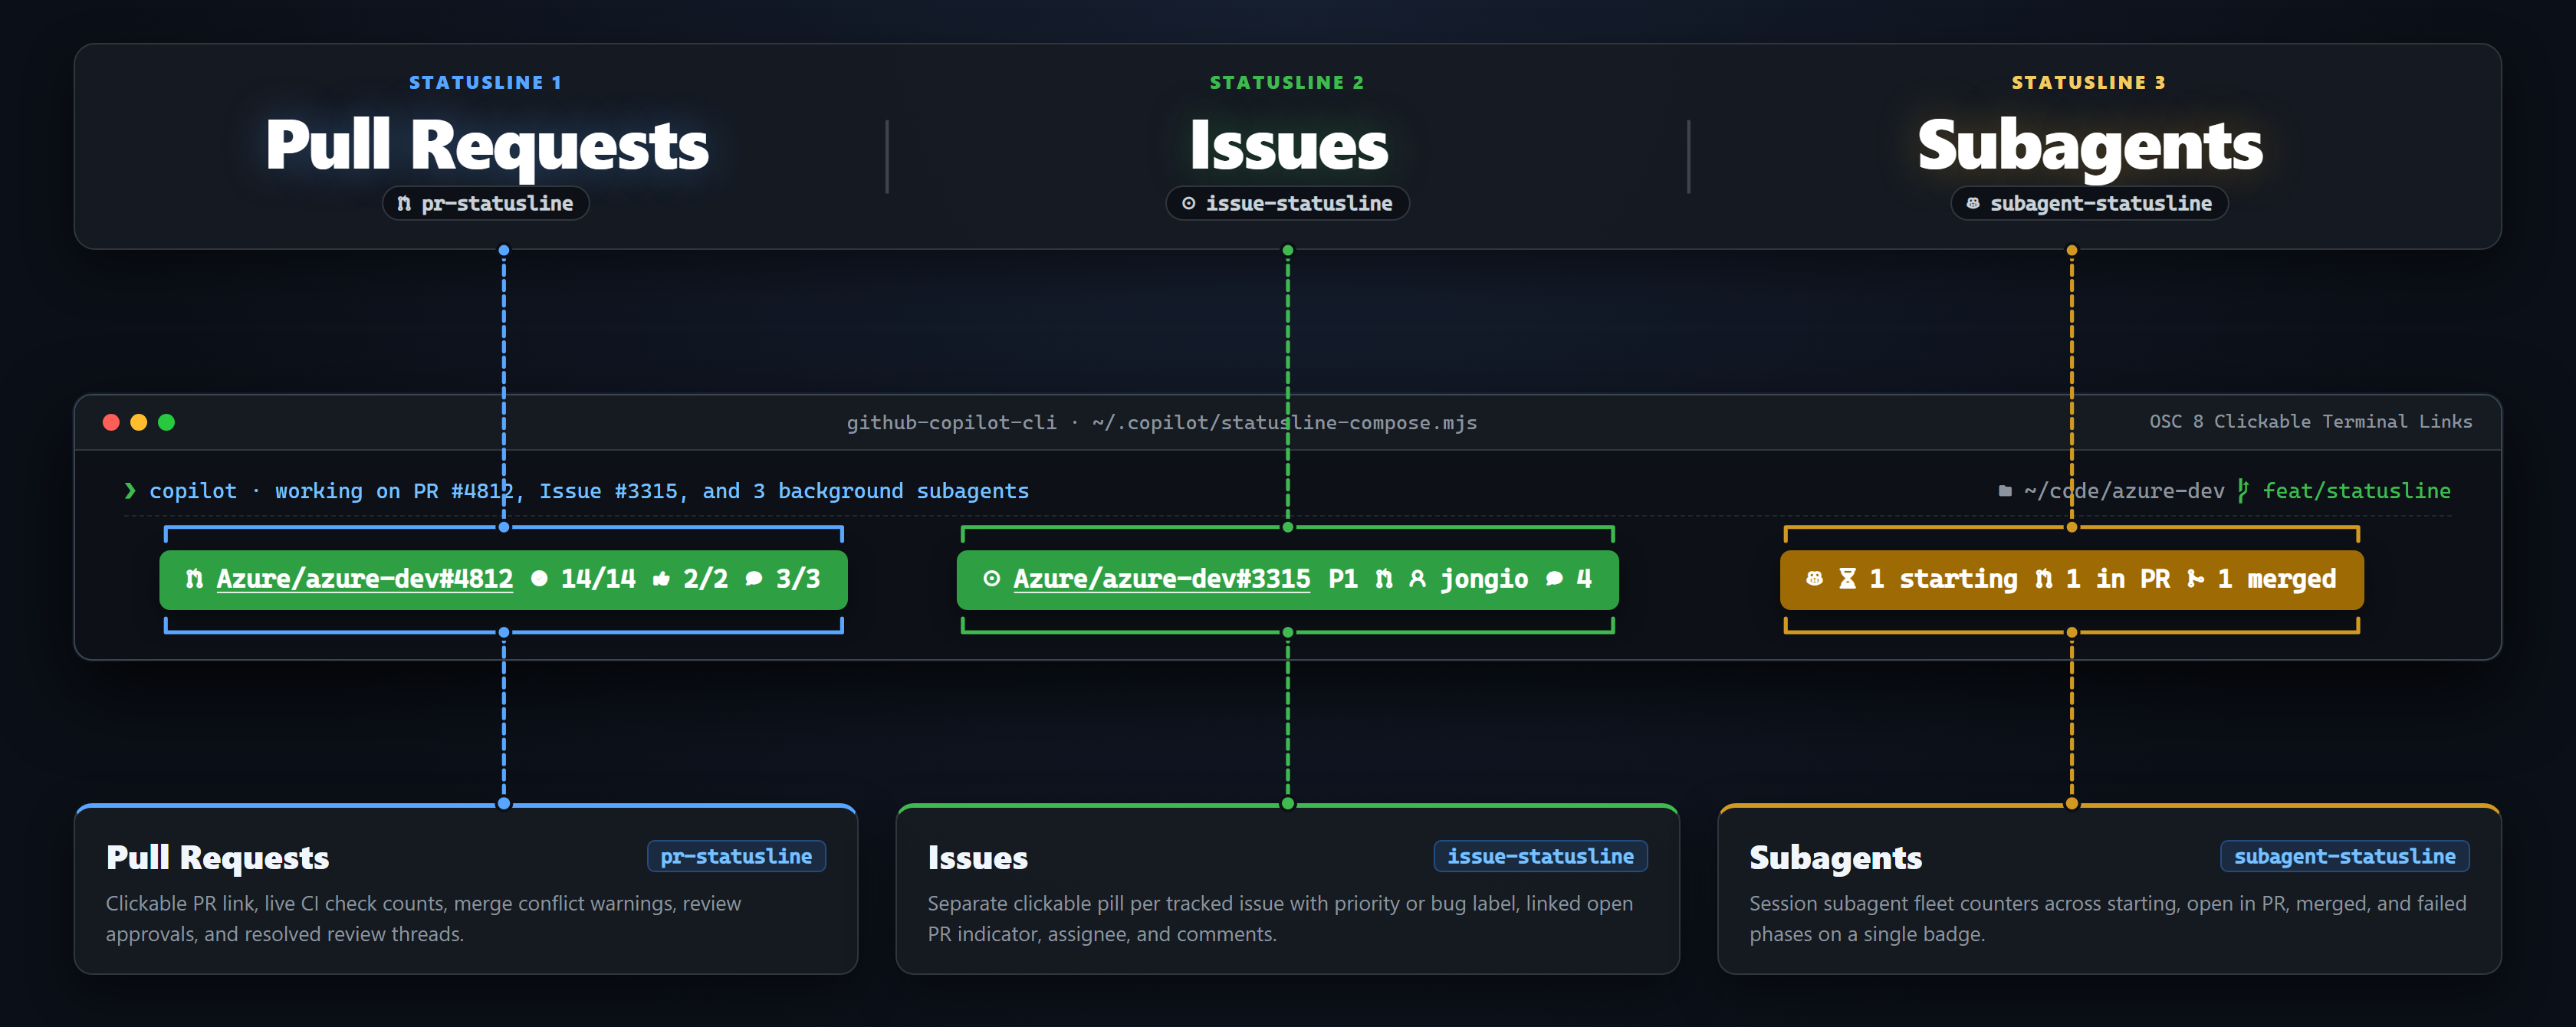Click the CI check circle icon beside 14/14
The height and width of the screenshot is (1027, 2576).
tap(539, 578)
